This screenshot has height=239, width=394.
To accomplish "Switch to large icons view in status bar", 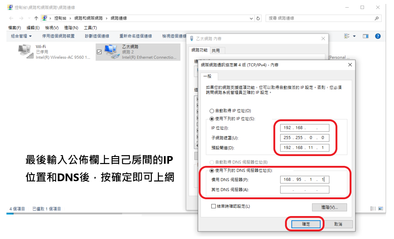I will [x=381, y=209].
